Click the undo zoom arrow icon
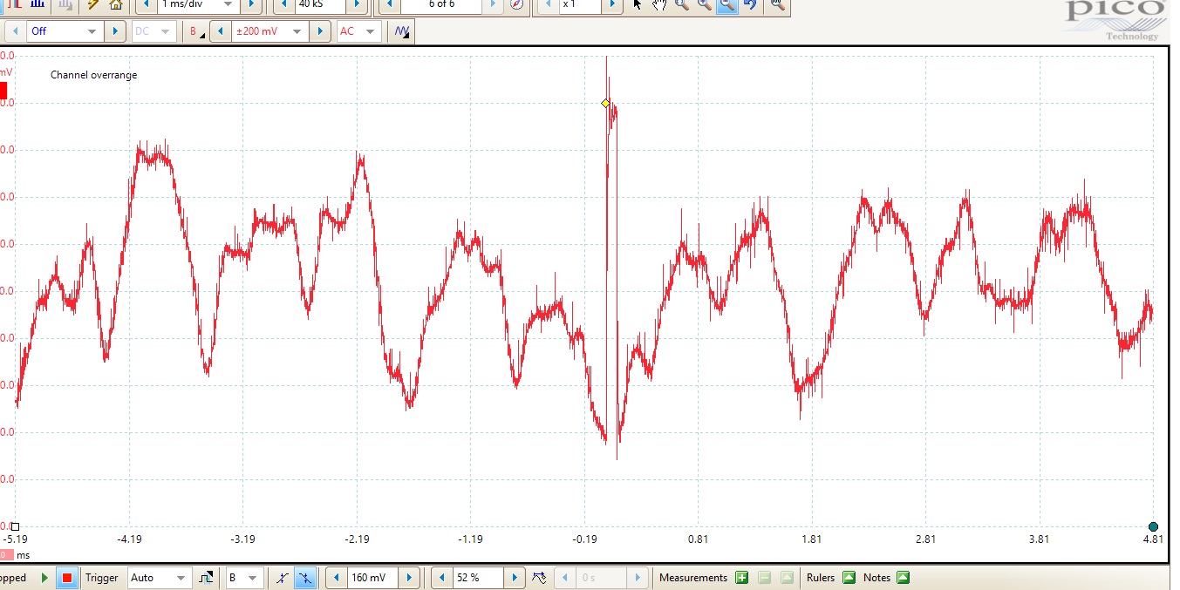This screenshot has width=1180, height=590. tap(749, 4)
